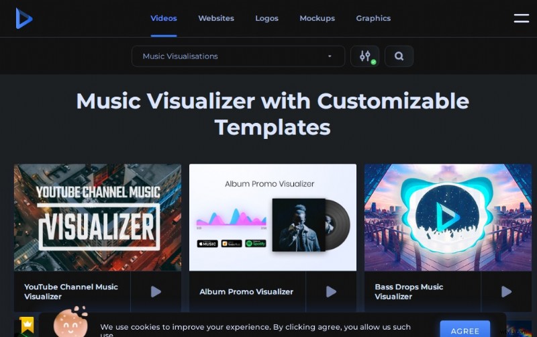Open the hamburger menu
Screen dimensions: 537x337
click(x=522, y=18)
